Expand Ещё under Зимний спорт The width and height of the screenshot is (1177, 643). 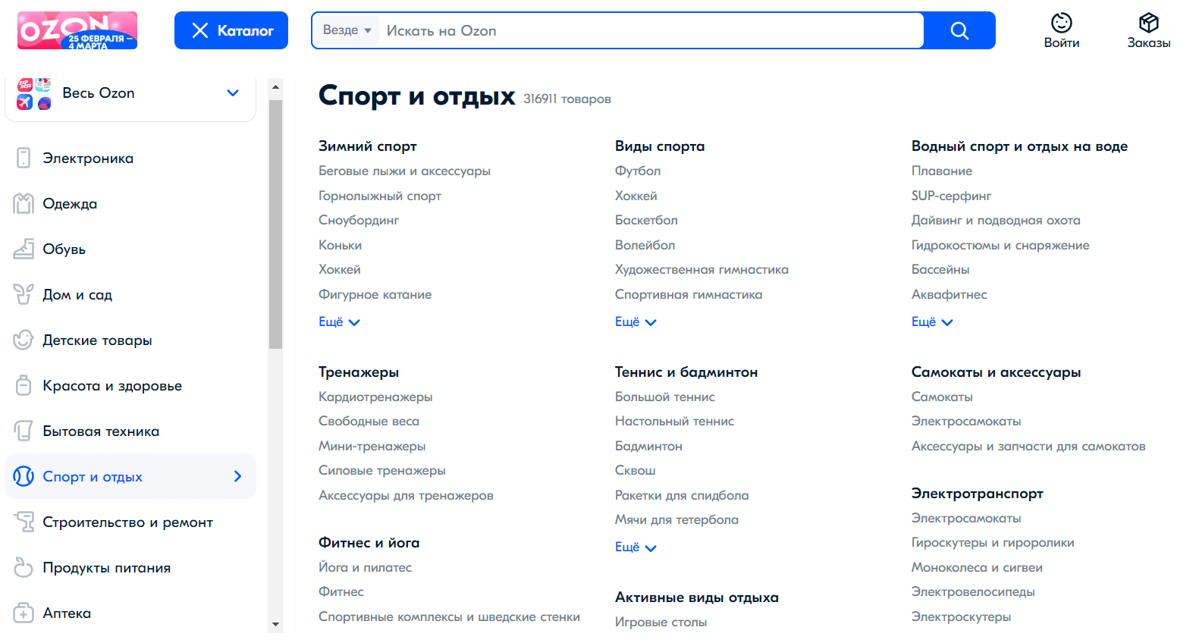tap(339, 321)
